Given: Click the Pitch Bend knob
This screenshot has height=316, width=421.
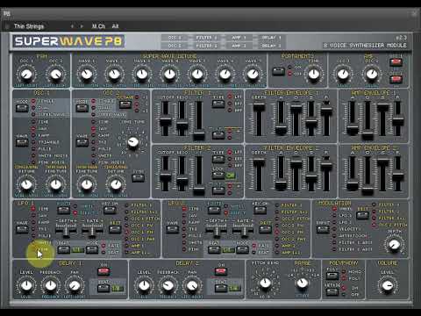Looking at the screenshot, I should tap(265, 283).
